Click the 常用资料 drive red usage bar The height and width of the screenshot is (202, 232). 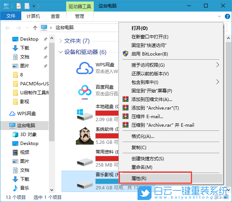pos(107,158)
